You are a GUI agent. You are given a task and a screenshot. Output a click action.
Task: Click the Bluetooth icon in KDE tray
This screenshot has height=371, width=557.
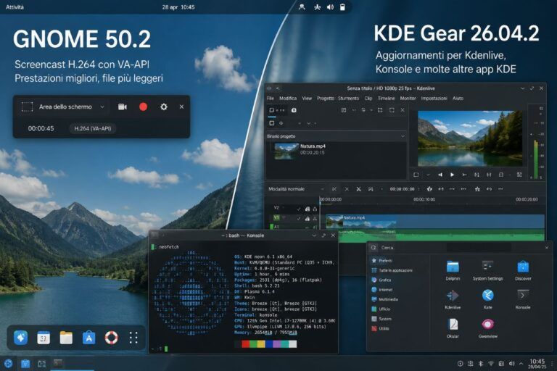click(x=481, y=364)
